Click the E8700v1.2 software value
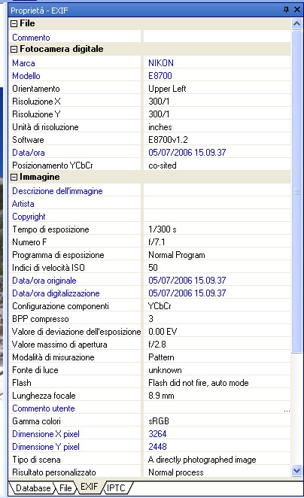 tap(168, 140)
